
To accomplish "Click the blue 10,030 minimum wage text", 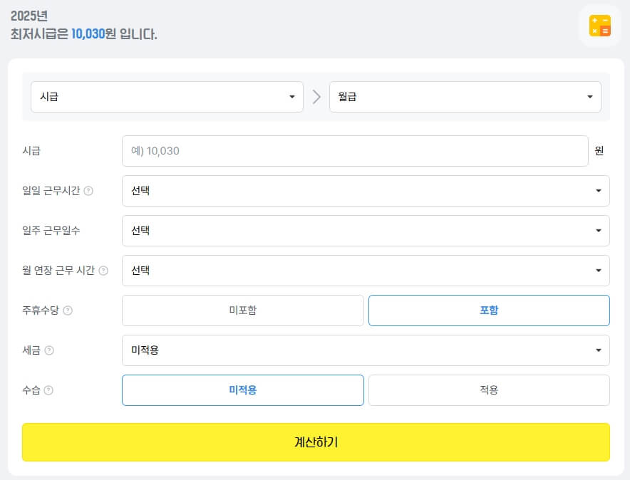I will [88, 33].
